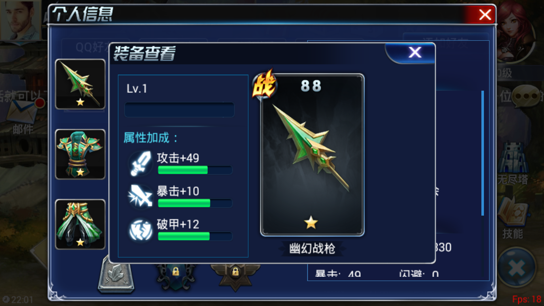Click the empty Lv.1 experience bar
Viewport: 544px width, 306px height.
click(x=179, y=110)
